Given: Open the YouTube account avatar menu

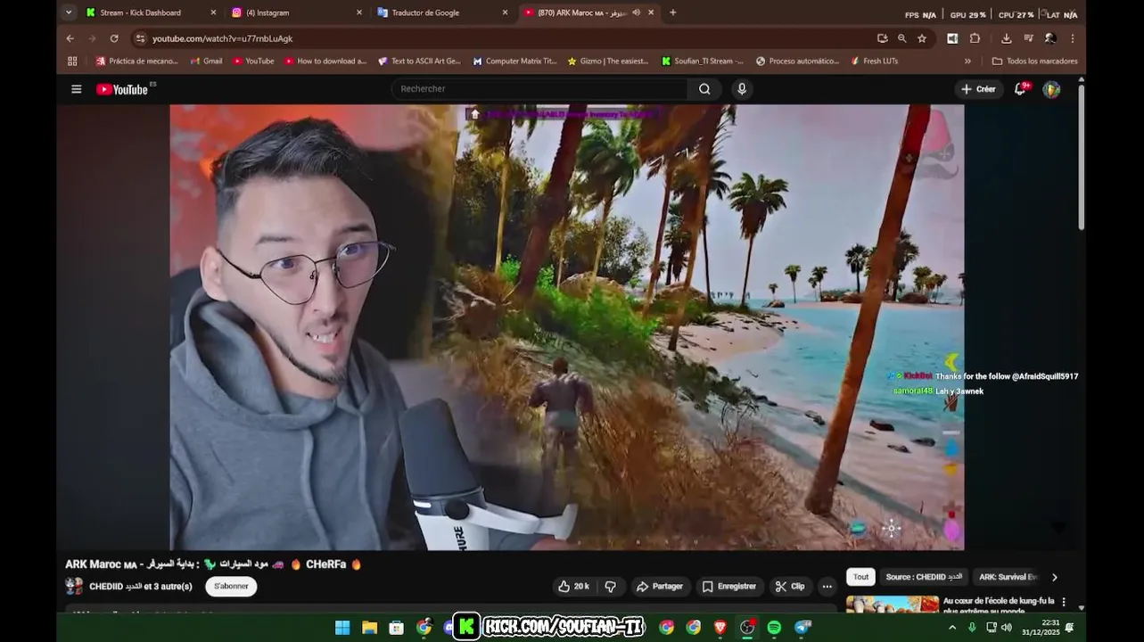Looking at the screenshot, I should tap(1051, 89).
